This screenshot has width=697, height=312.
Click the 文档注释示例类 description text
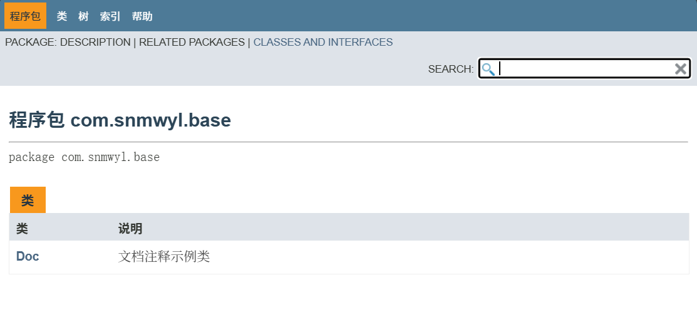coord(164,256)
